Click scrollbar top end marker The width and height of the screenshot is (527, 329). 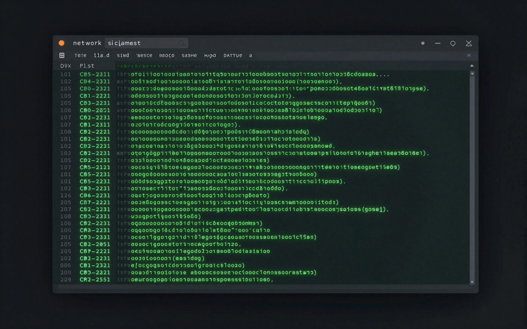472,73
